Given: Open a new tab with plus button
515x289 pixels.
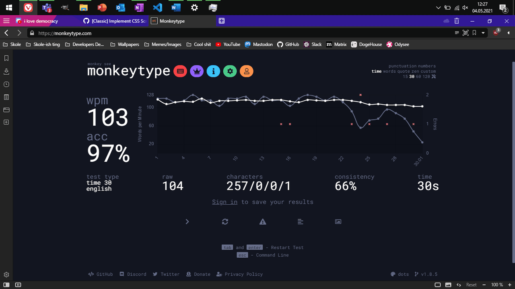Looking at the screenshot, I should (222, 21).
